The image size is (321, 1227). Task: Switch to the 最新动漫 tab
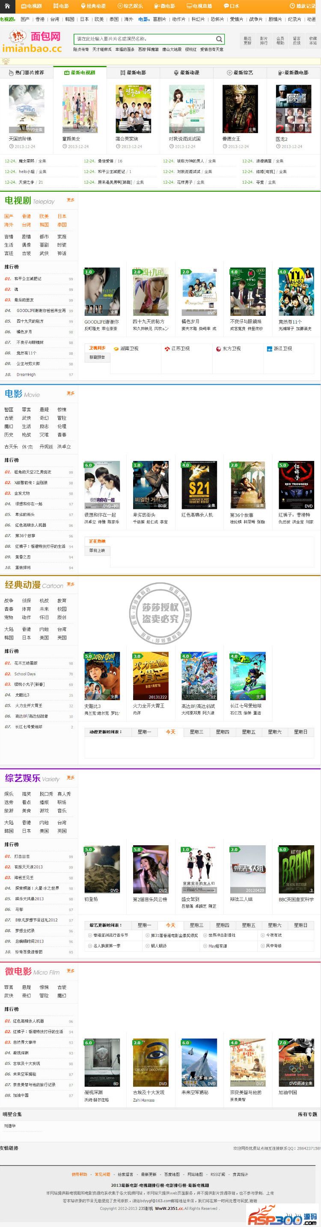(186, 72)
